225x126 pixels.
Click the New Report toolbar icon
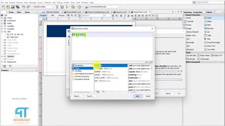(3, 7)
